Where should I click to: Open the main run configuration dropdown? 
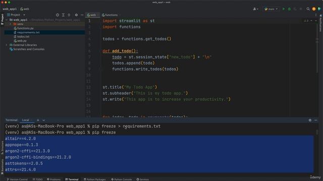point(271,9)
